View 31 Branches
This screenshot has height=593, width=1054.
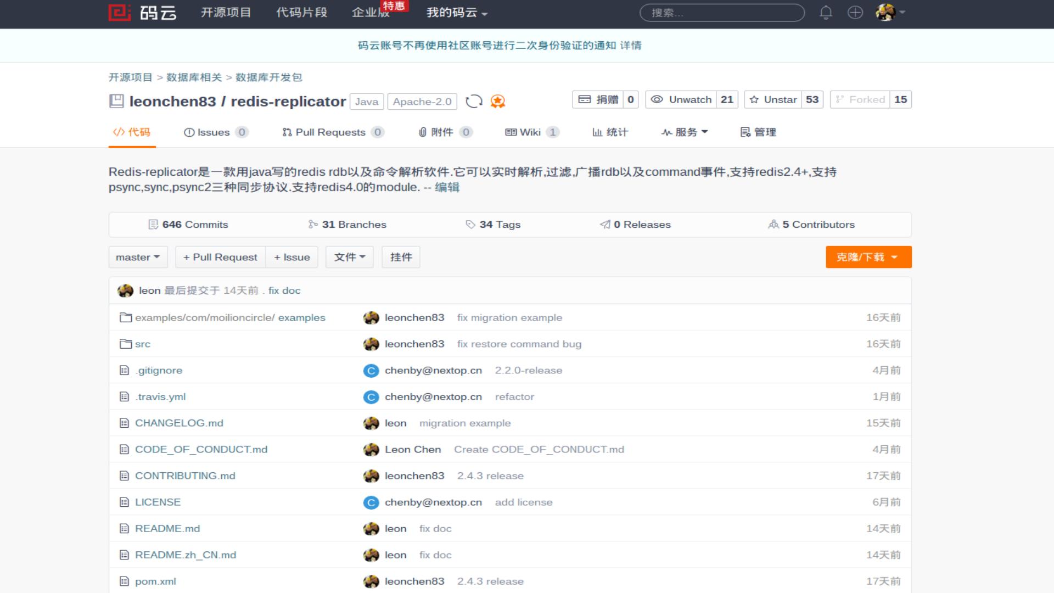[x=347, y=225]
